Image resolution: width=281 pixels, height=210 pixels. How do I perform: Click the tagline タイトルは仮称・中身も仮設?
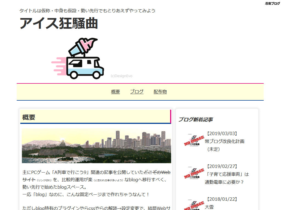click(x=48, y=11)
